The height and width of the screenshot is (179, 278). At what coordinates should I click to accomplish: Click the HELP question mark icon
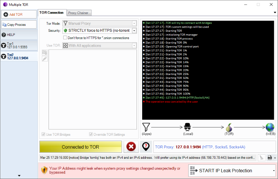click(4, 35)
